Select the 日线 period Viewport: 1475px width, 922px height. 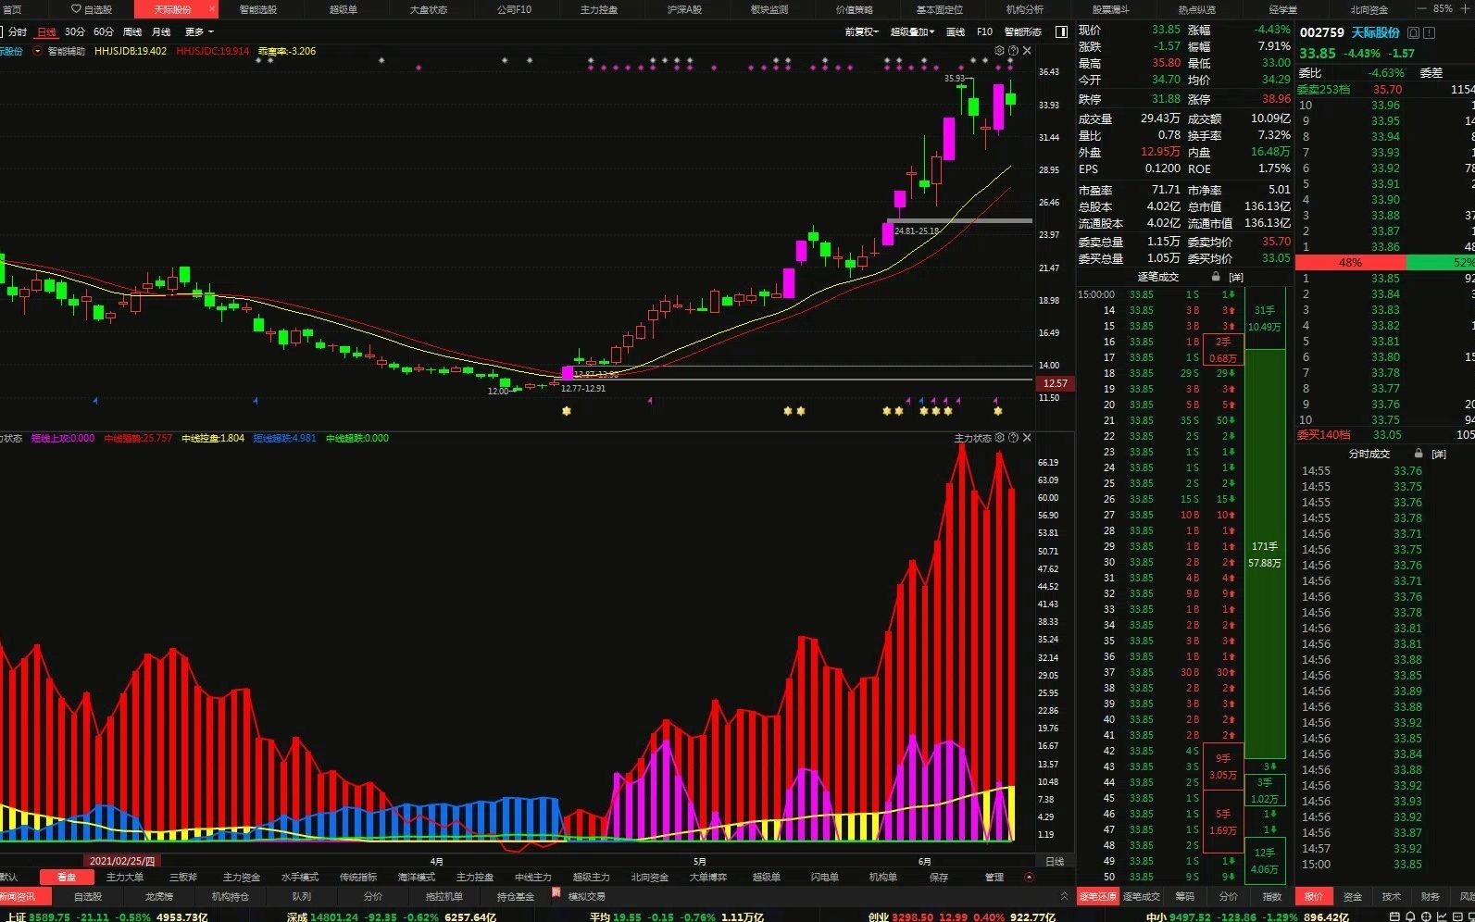pyautogui.click(x=45, y=31)
